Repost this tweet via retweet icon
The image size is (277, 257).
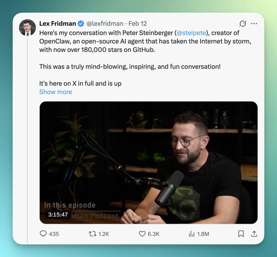tap(92, 234)
